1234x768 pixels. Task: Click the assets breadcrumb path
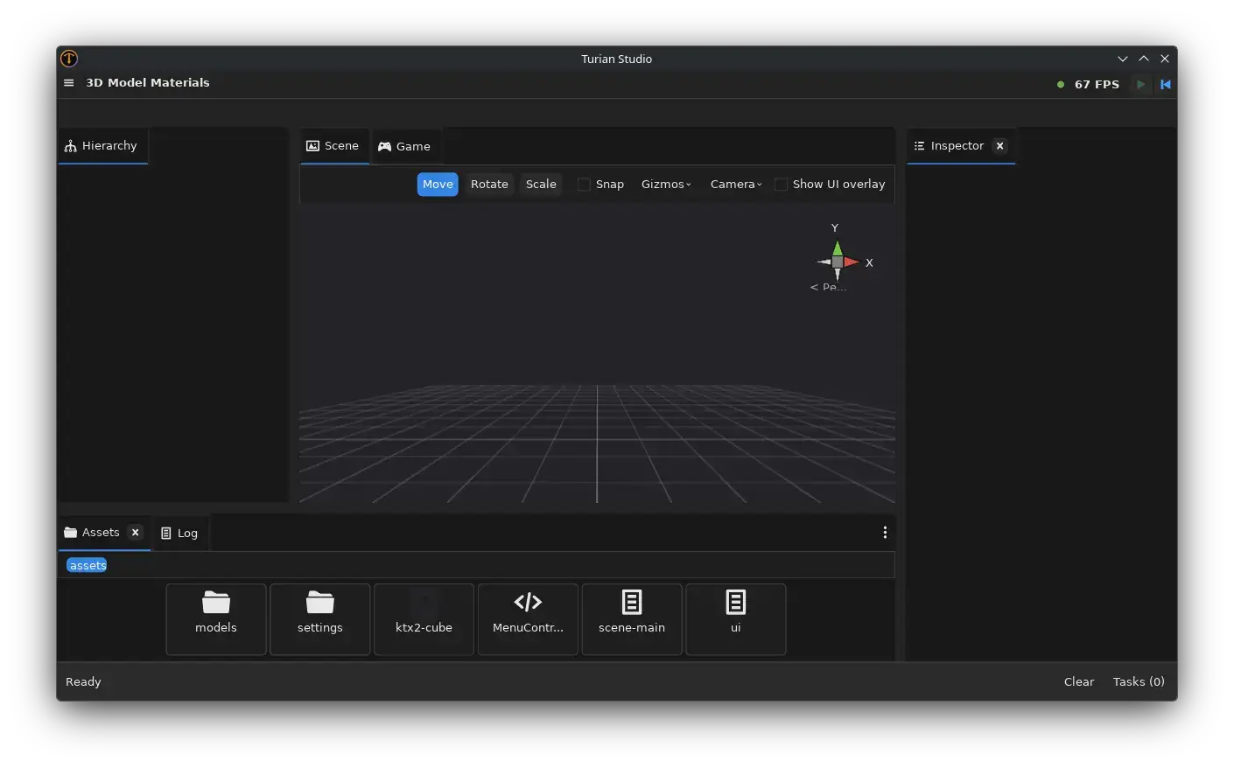[x=88, y=566]
